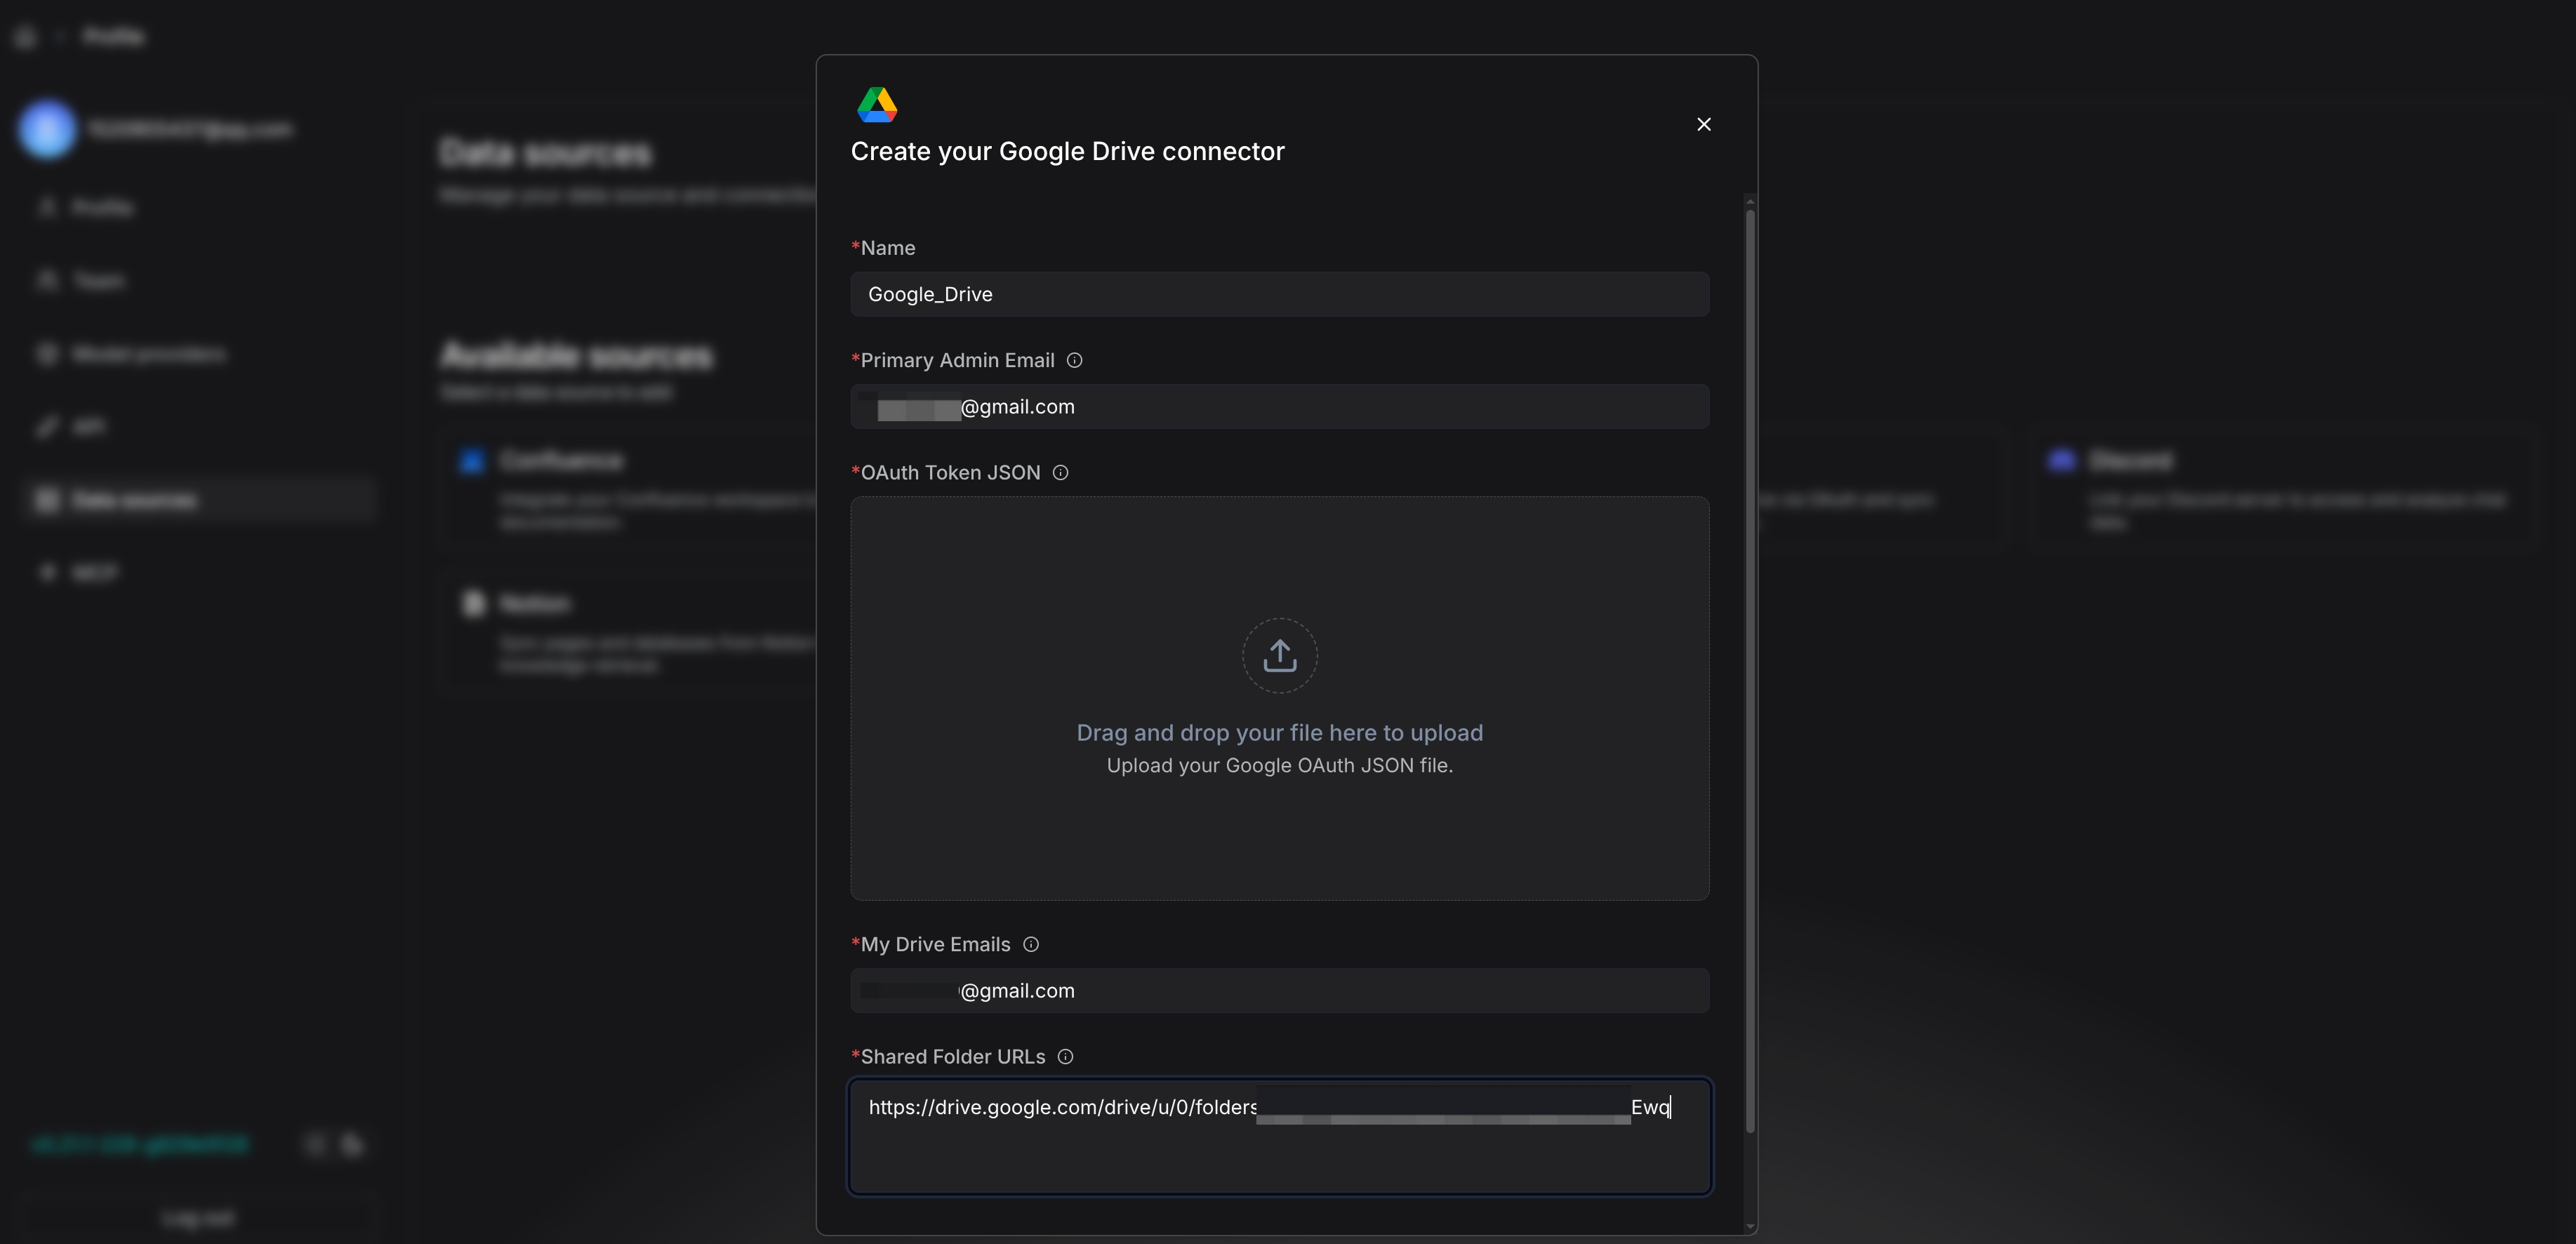Click the user avatar in the sidebar
The width and height of the screenshot is (2576, 1244).
[x=47, y=130]
